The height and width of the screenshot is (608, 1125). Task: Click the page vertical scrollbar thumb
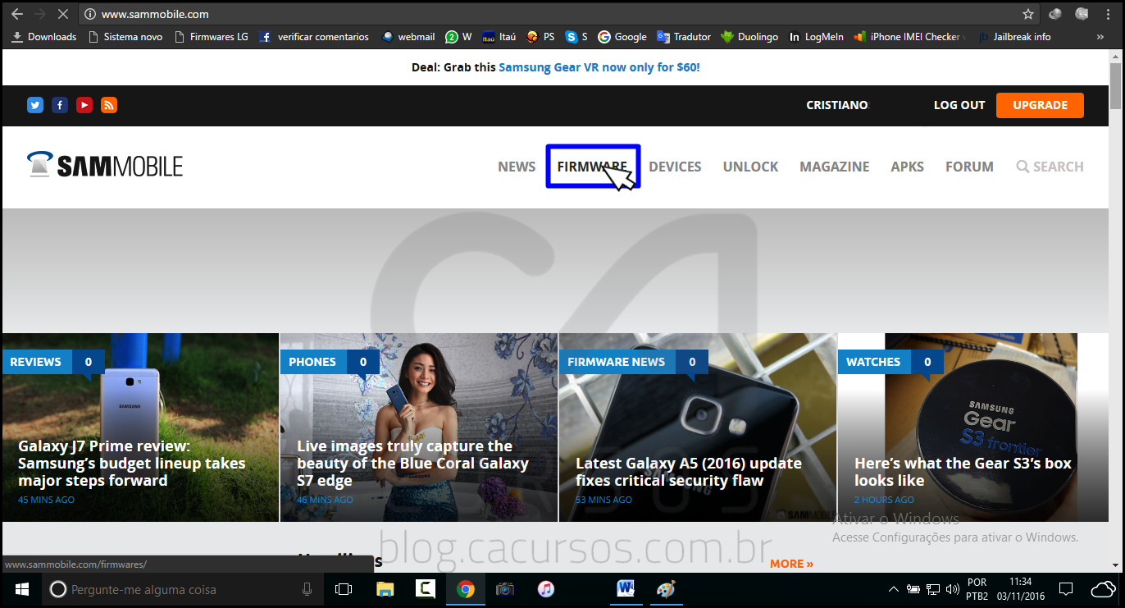(x=1115, y=85)
